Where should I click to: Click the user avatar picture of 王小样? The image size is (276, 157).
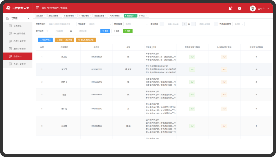pyautogui.click(x=252, y=9)
